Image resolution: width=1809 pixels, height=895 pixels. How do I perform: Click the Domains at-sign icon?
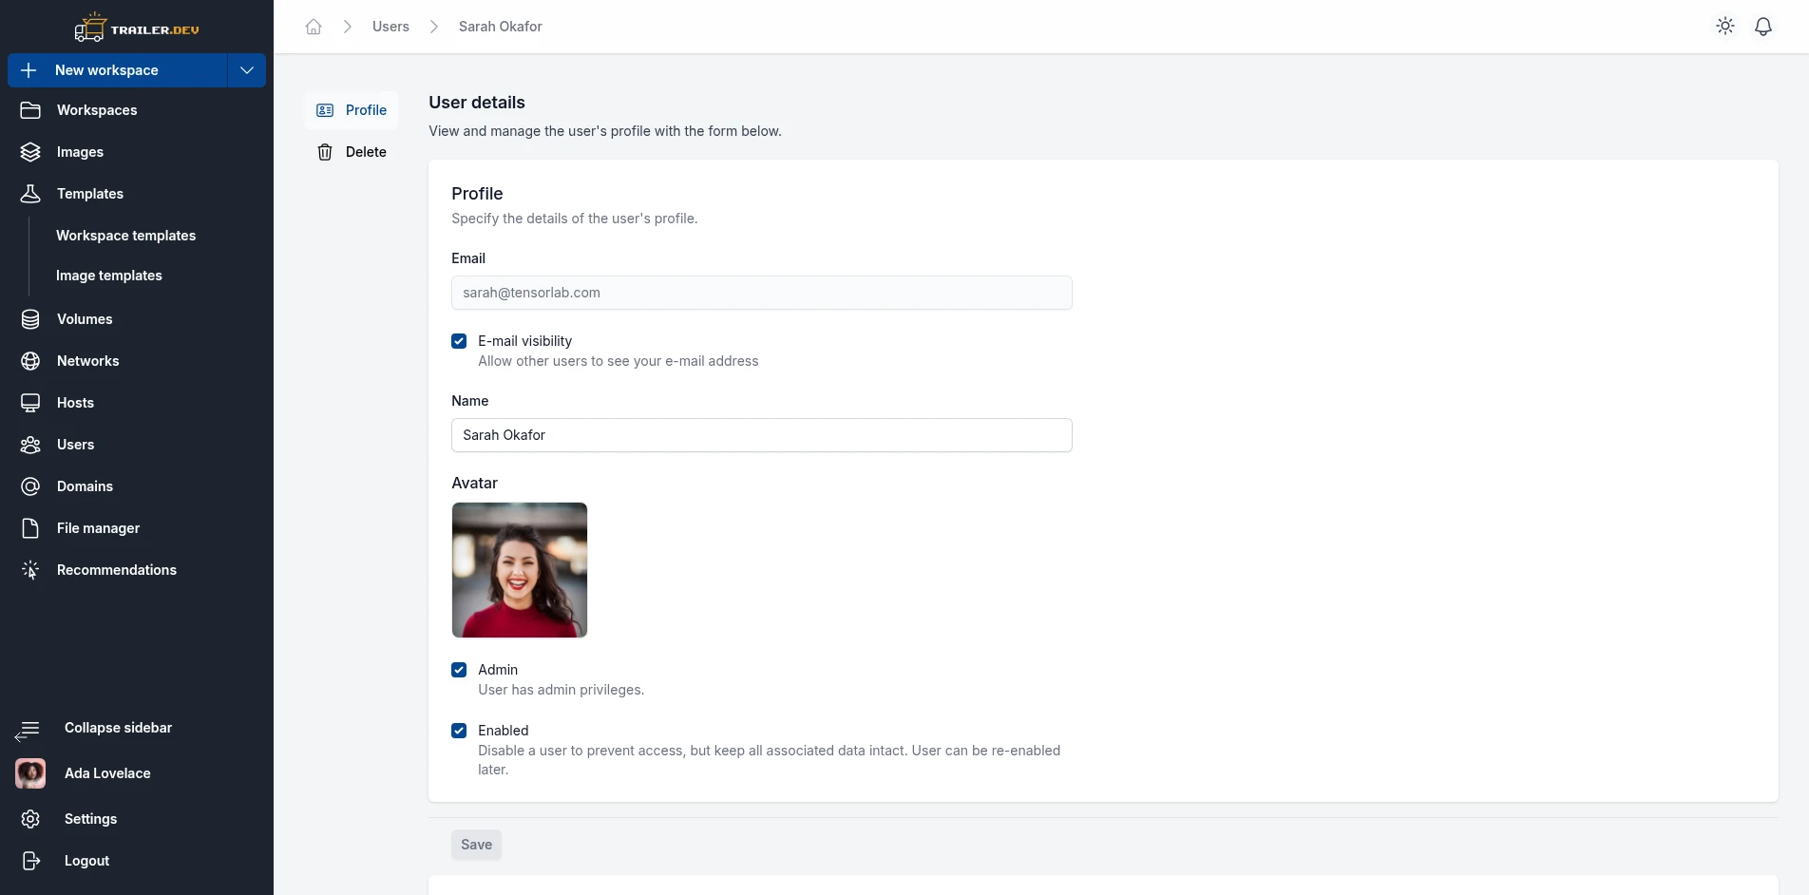[x=30, y=486]
